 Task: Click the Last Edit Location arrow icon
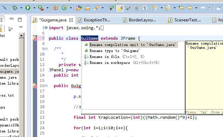pos(181,8)
